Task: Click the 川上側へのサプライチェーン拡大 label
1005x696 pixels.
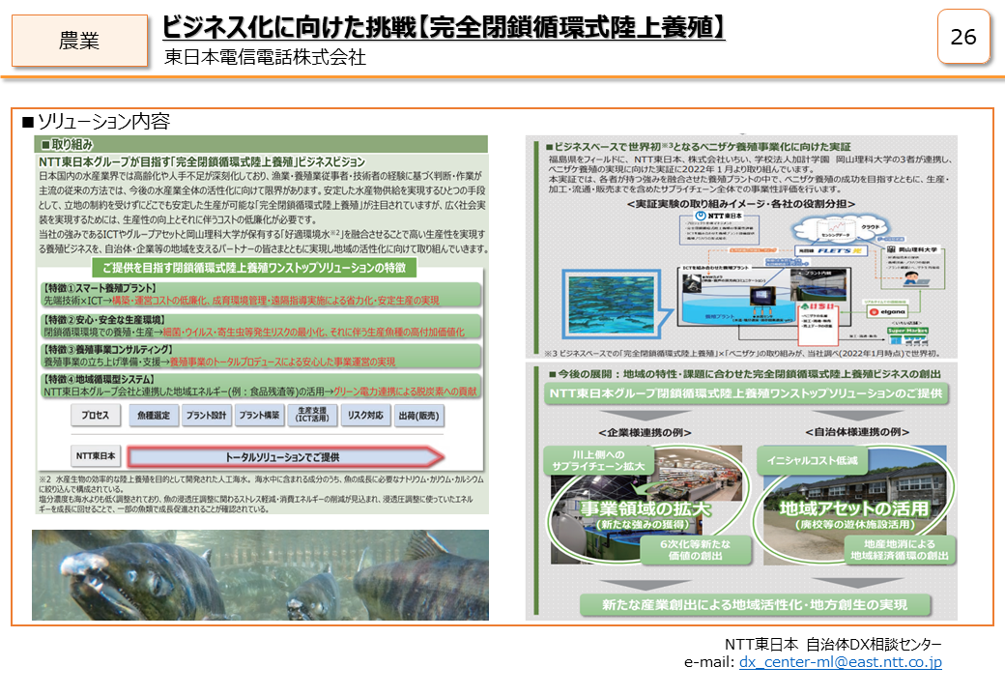Action: point(598,461)
